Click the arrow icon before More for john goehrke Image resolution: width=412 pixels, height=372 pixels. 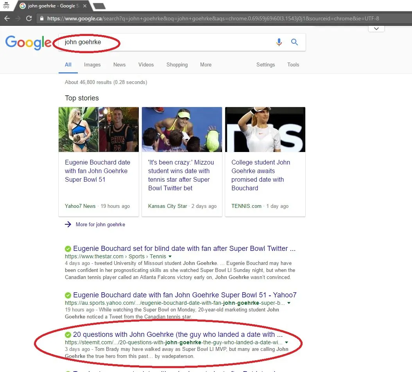tap(68, 224)
